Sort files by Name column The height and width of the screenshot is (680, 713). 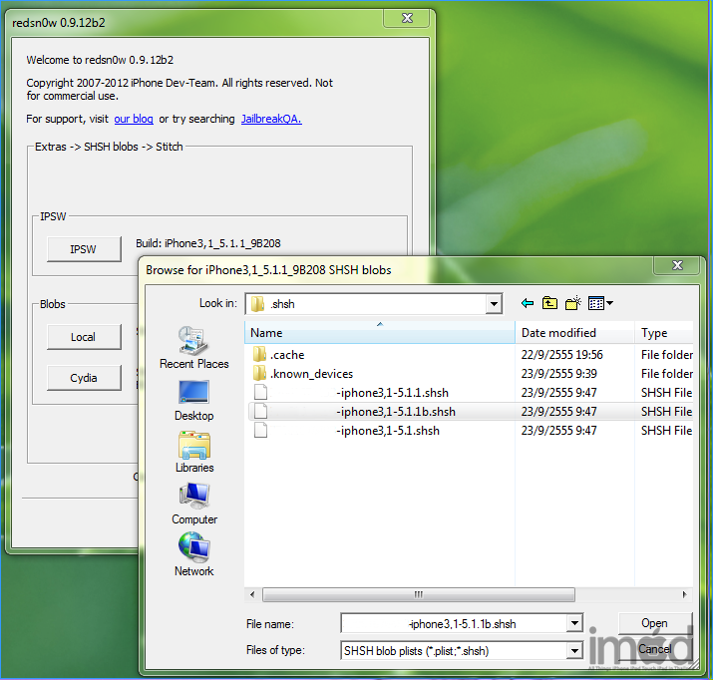click(x=380, y=333)
